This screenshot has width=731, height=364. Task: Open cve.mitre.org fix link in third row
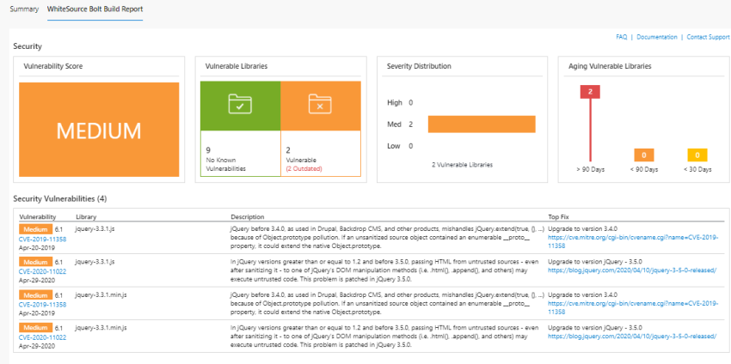(x=633, y=306)
